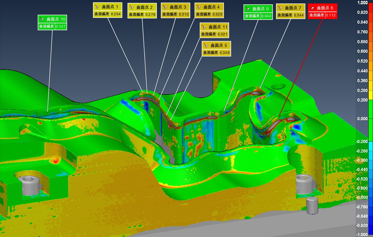Select the 曲面点 5 annotation title
Screen dimensions: 373x237
point(219,45)
